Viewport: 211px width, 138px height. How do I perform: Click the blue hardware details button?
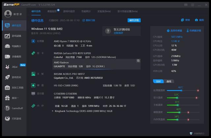click(x=134, y=20)
